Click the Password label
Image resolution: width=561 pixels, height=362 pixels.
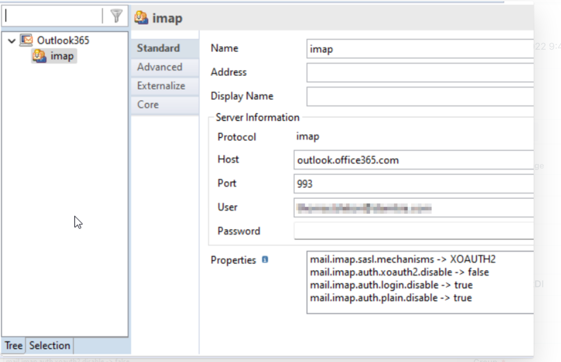click(239, 231)
